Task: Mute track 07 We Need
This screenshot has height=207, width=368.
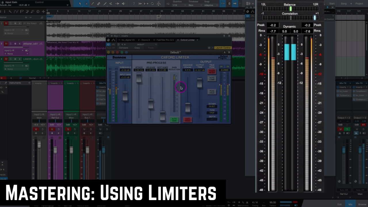Action: [6, 23]
